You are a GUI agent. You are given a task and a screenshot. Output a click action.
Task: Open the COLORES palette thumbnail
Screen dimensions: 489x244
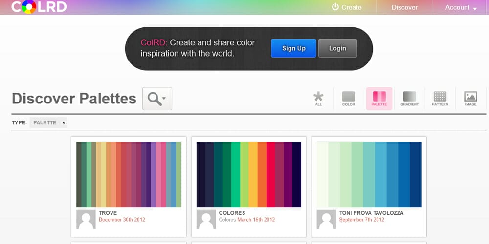[249, 175]
